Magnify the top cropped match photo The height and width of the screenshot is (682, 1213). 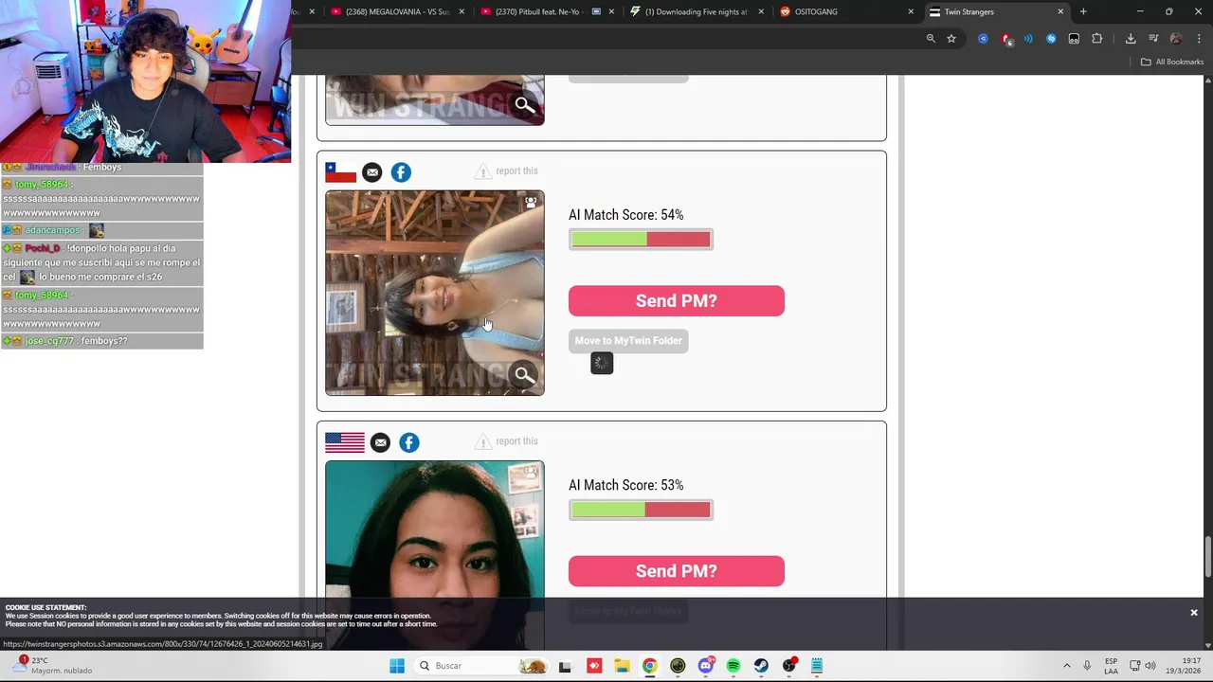click(525, 105)
